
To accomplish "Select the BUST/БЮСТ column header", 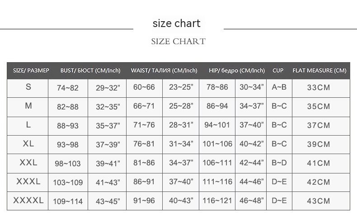I will 90,71.
